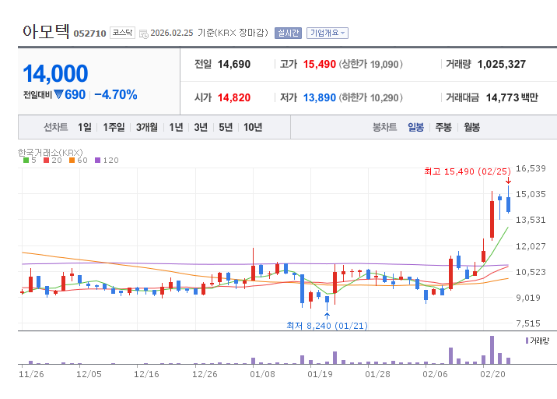Click the purple 120-day average swatch
The height and width of the screenshot is (399, 557).
[98, 161]
